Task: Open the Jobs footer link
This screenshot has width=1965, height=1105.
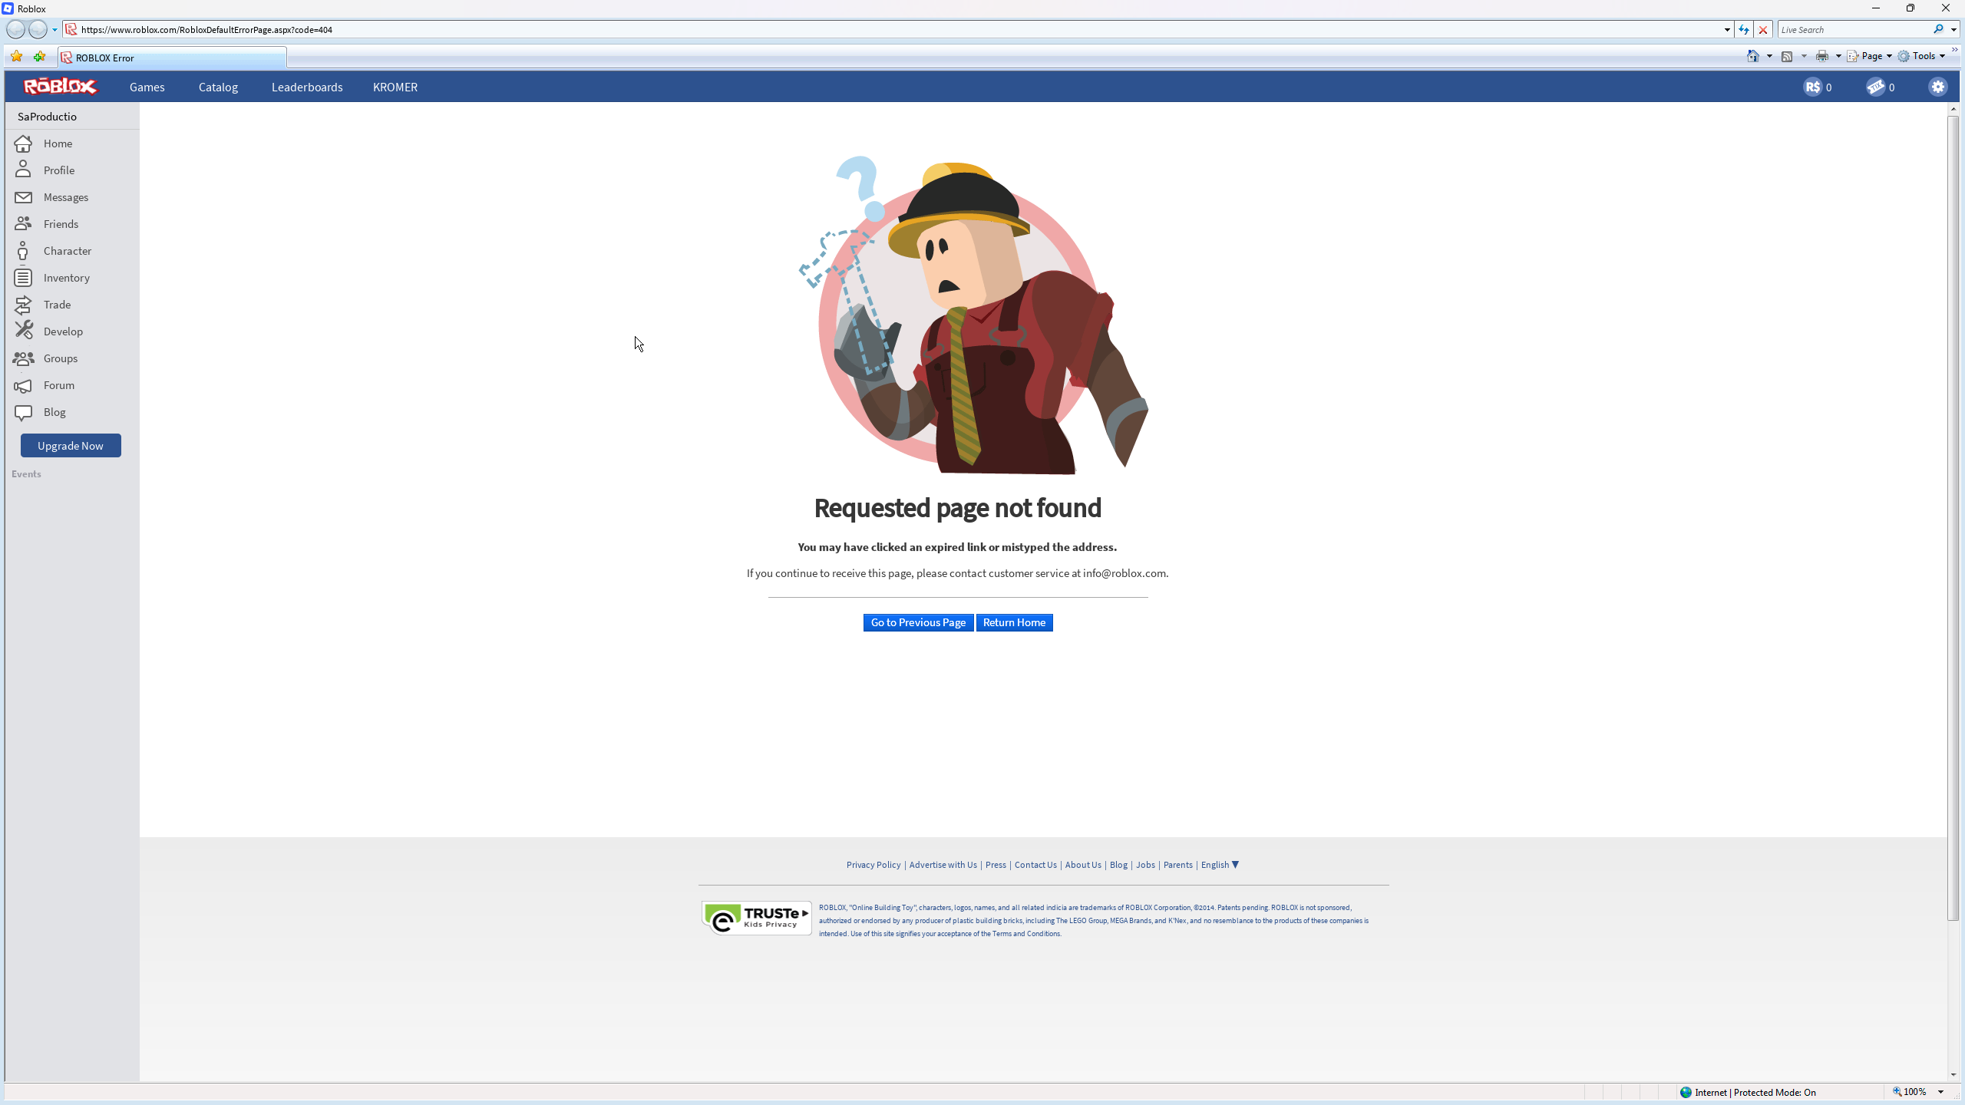Action: coord(1145,865)
